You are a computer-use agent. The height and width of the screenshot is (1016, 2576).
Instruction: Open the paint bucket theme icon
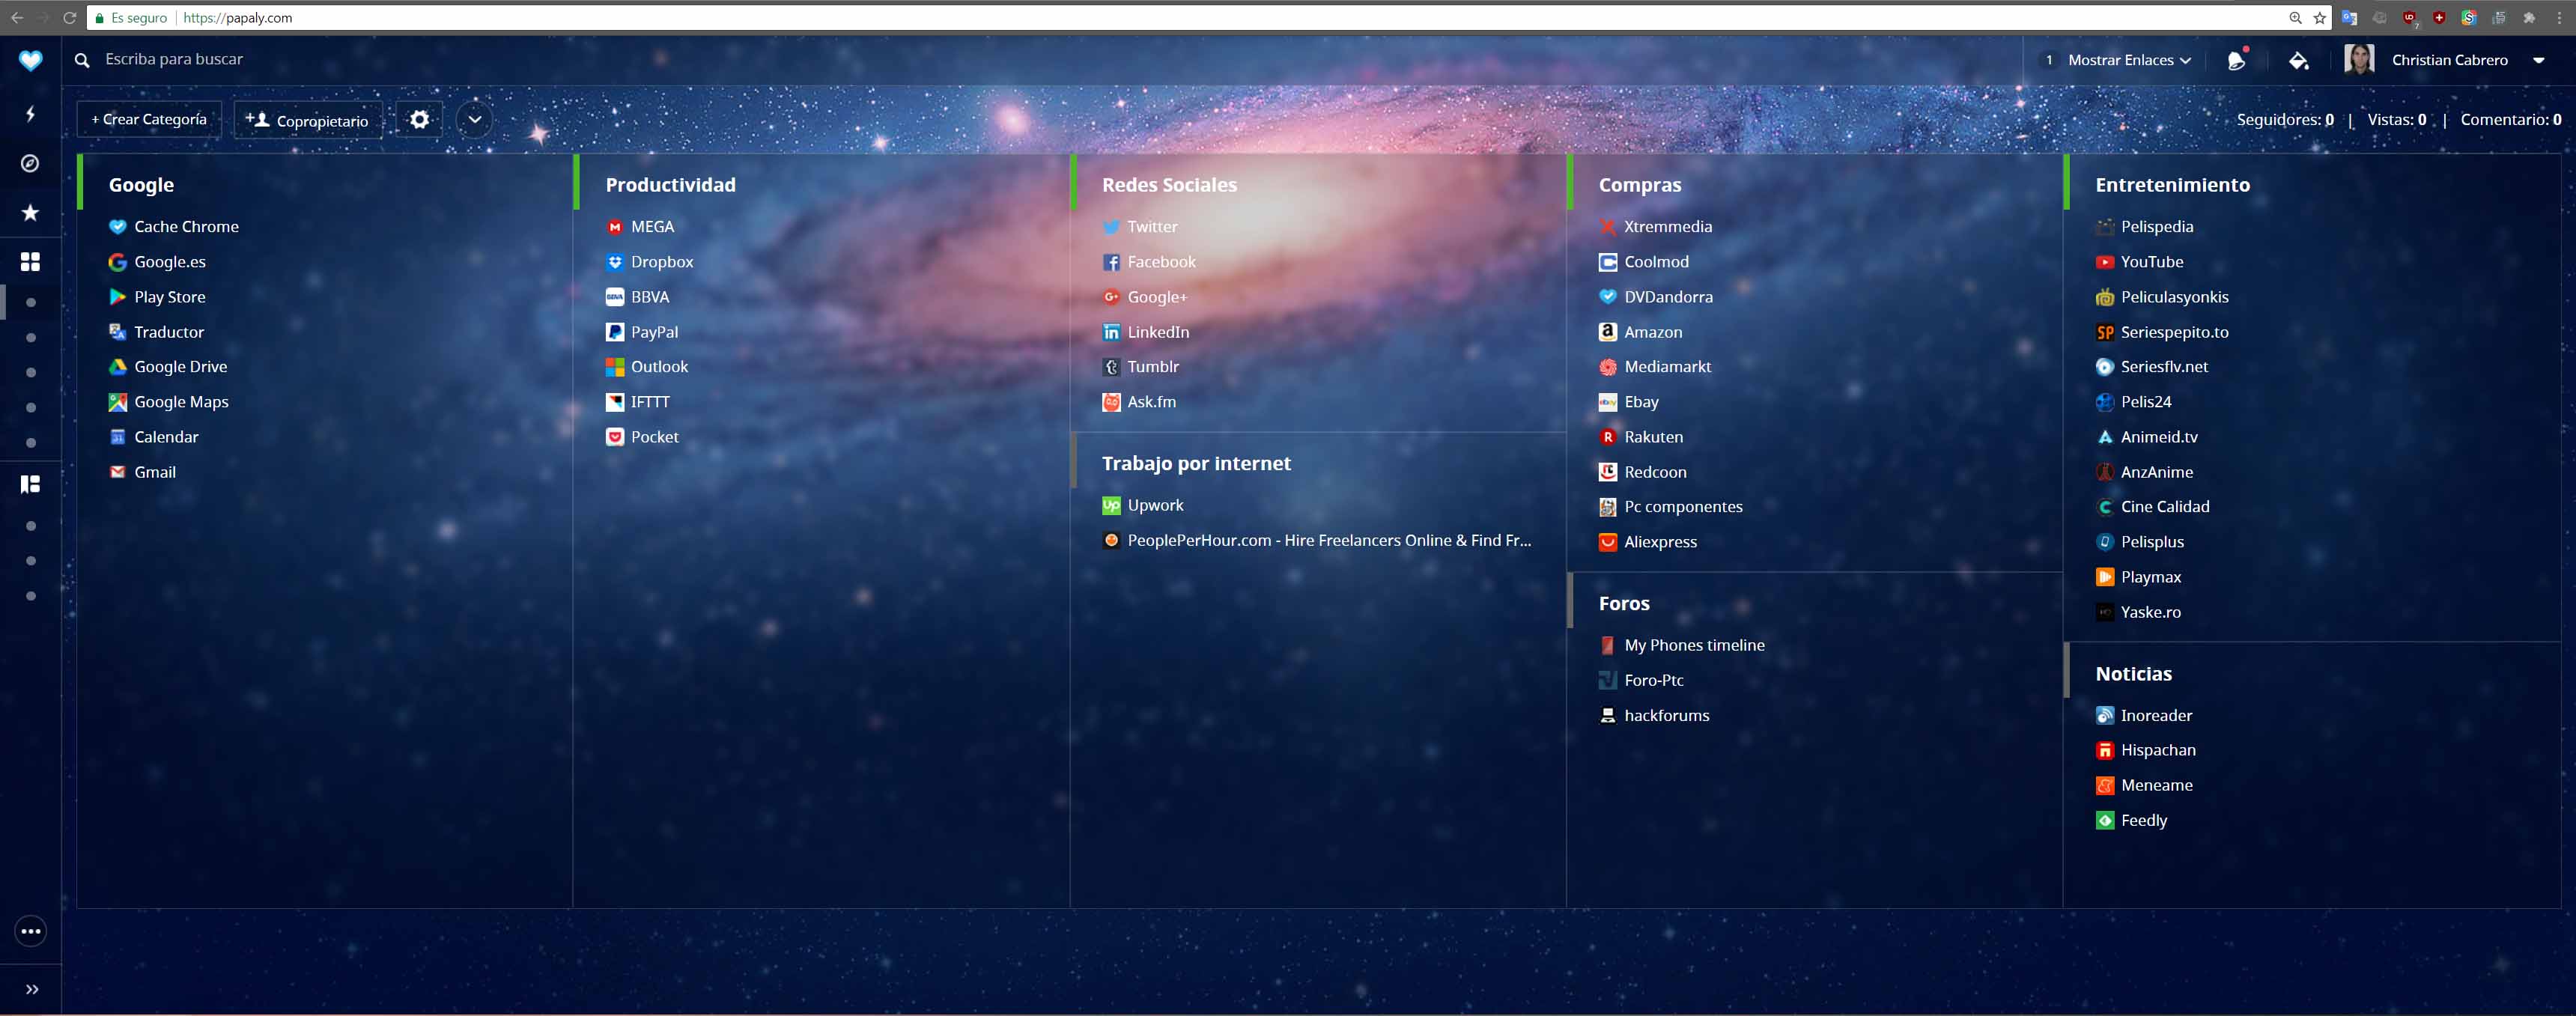pyautogui.click(x=2298, y=60)
